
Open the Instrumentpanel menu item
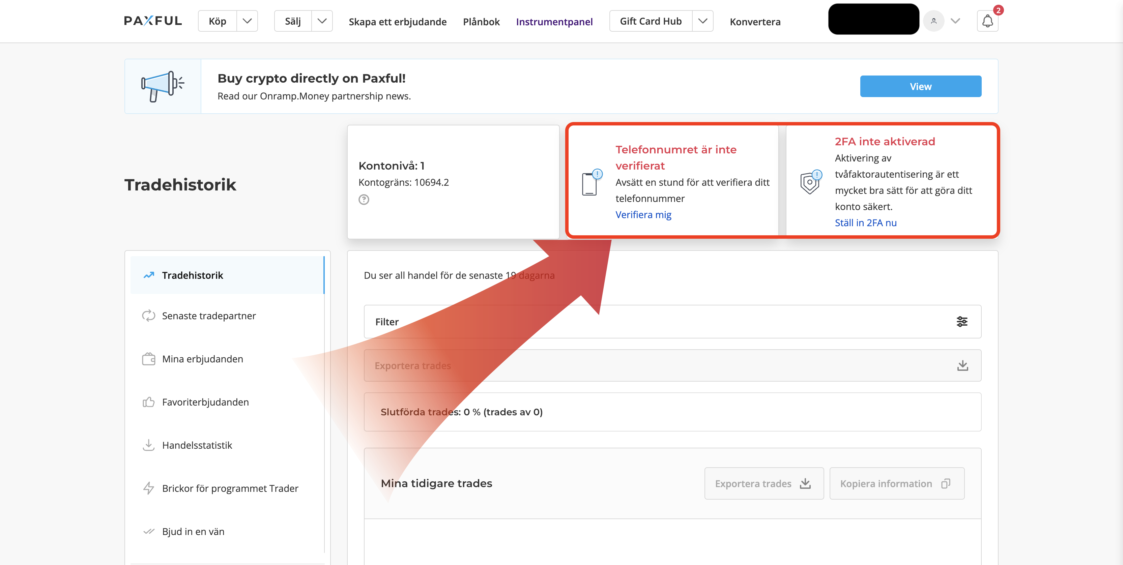click(554, 22)
